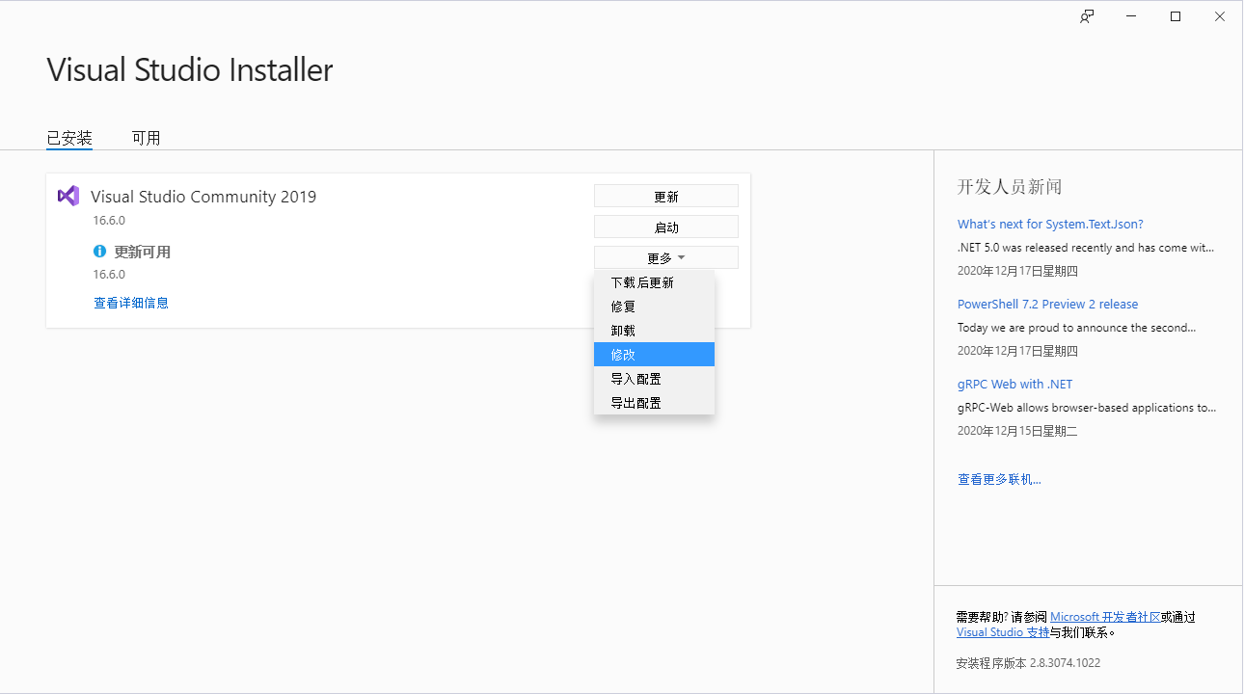Choose 修复 in the dropdown menu
Image resolution: width=1244 pixels, height=694 pixels.
pos(654,307)
